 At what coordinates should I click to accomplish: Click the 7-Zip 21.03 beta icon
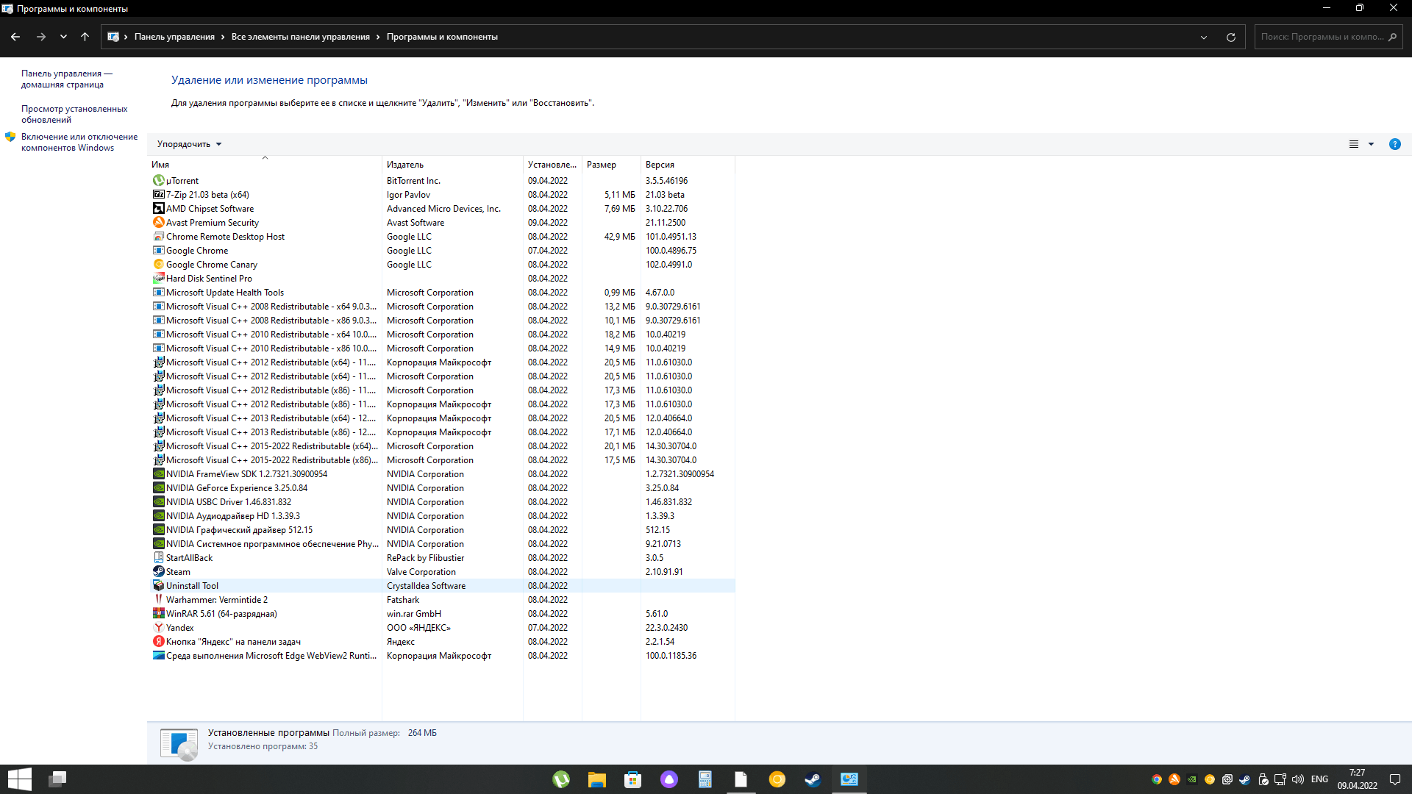[x=158, y=195]
